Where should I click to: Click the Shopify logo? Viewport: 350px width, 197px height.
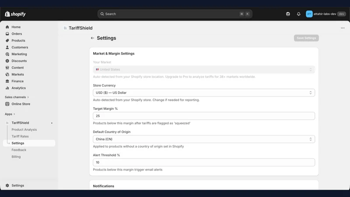[x=15, y=14]
